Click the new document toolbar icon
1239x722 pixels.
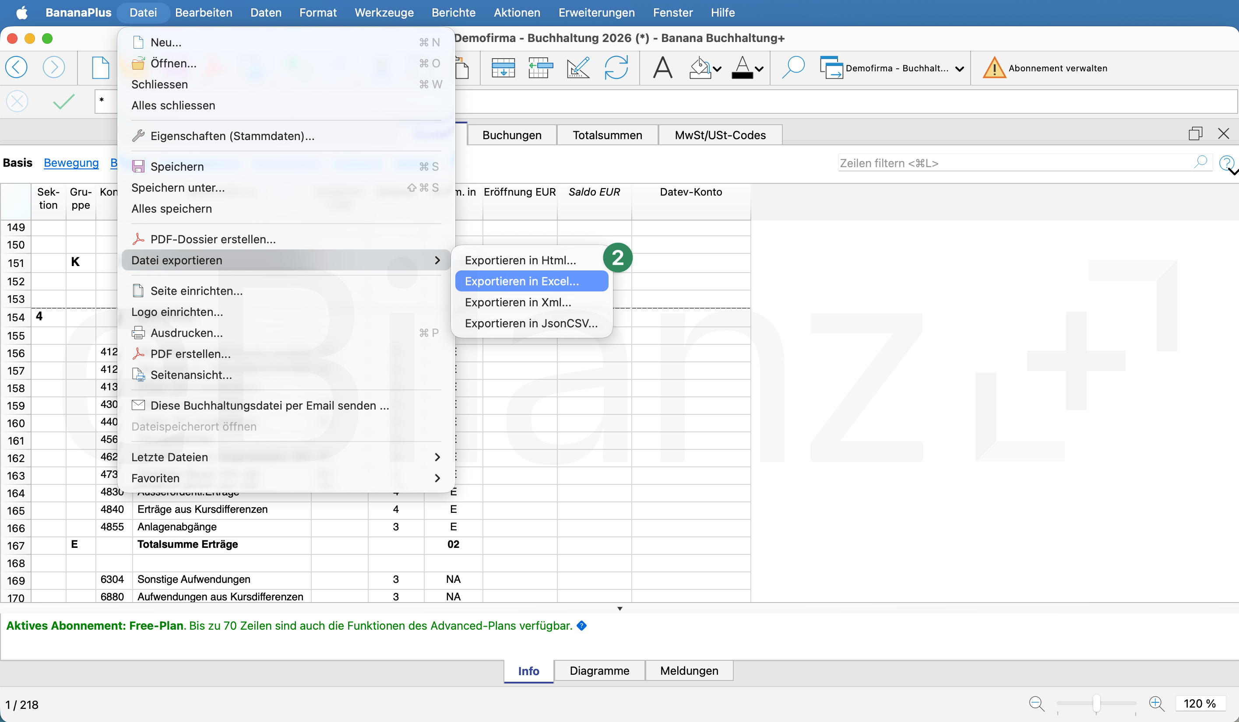pos(100,67)
